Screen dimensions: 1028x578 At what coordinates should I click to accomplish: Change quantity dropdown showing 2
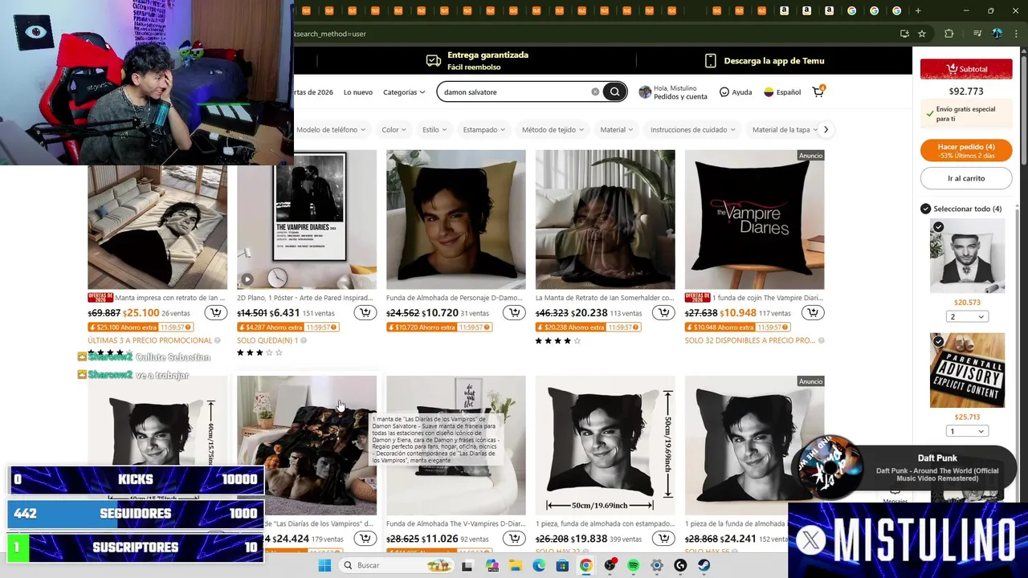tap(967, 316)
